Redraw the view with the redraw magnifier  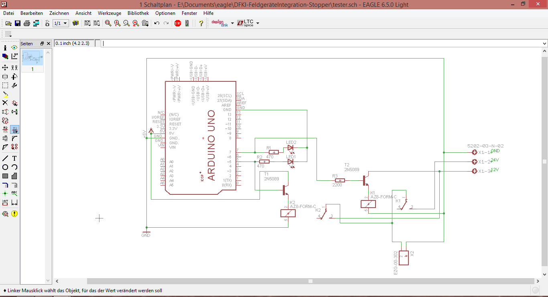coord(136,23)
